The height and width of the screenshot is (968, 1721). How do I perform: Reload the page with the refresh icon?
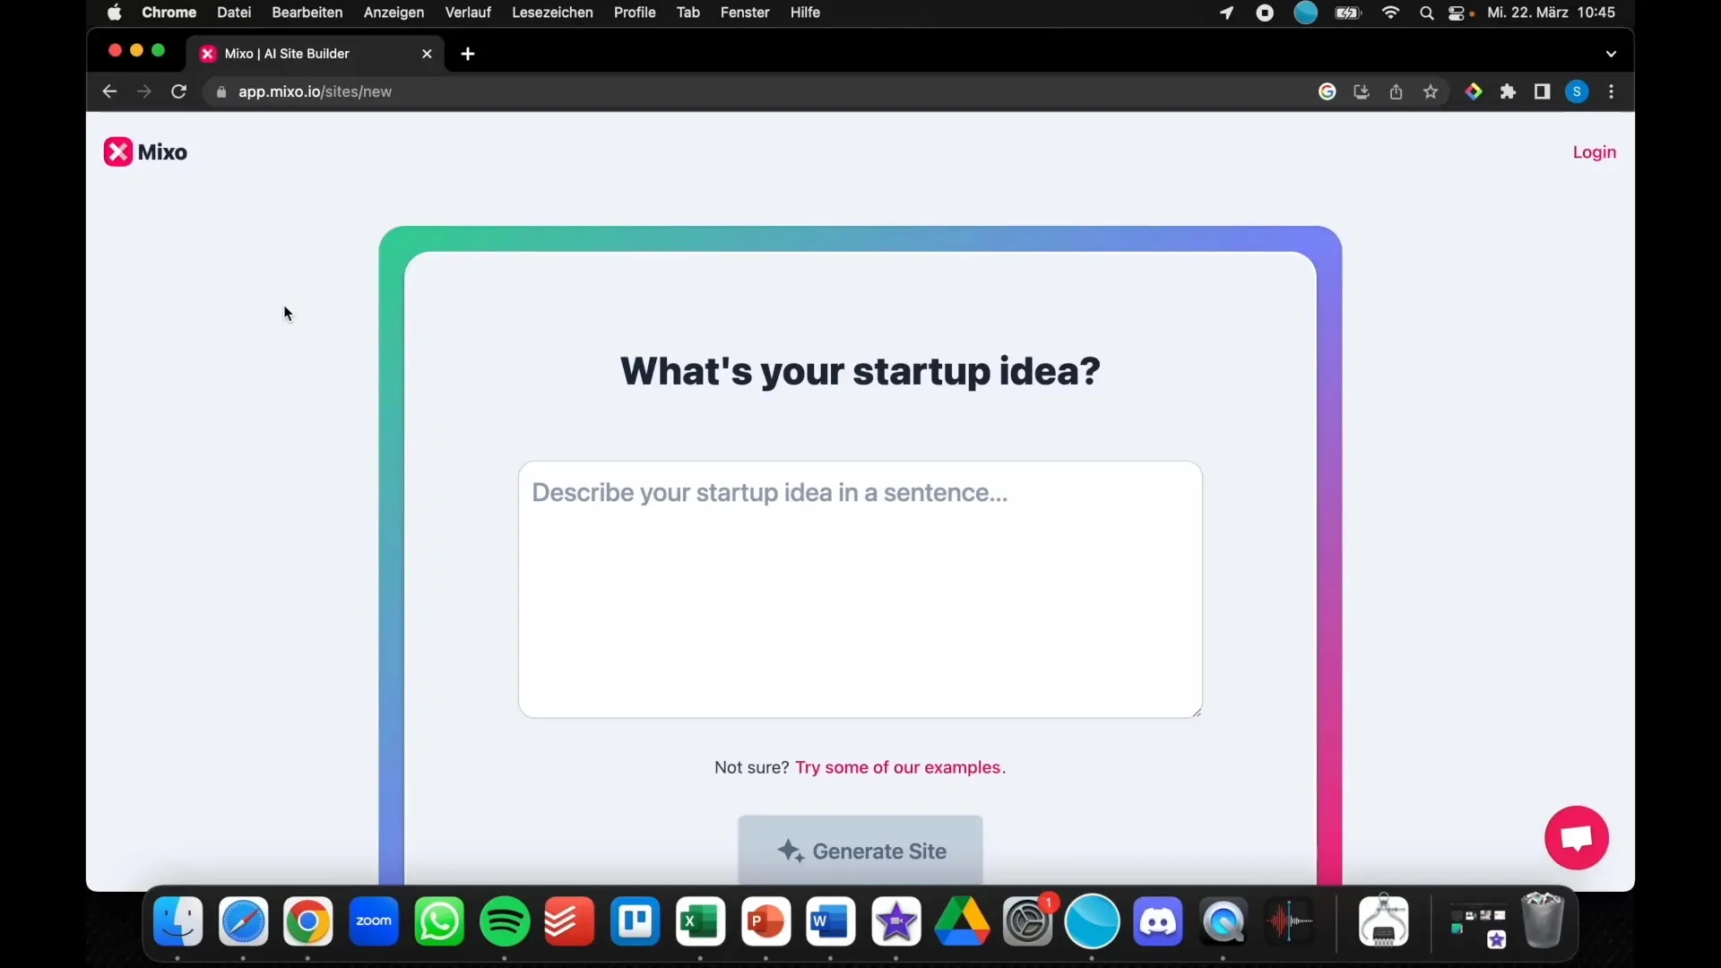178,91
